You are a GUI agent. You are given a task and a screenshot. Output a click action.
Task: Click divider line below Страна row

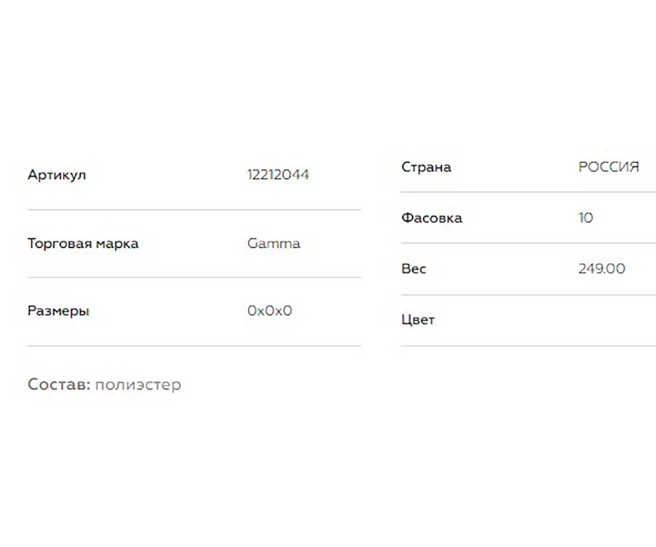click(528, 192)
